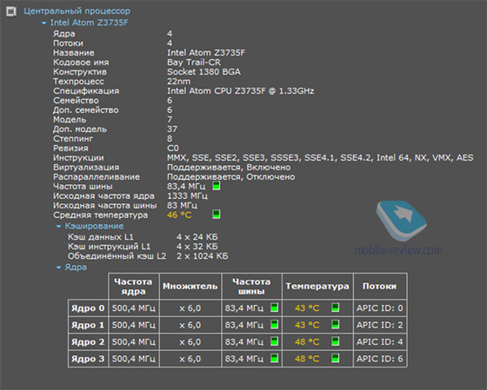Click the green indicator beside Средняя температура 46 °C
Viewport: 487px width, 390px height.
[217, 215]
